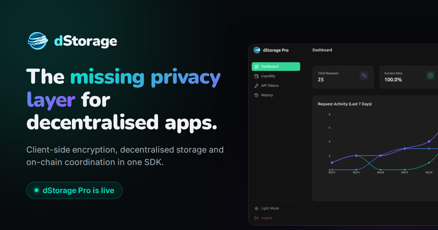Click the 09/25 date label on chart

click(405, 173)
